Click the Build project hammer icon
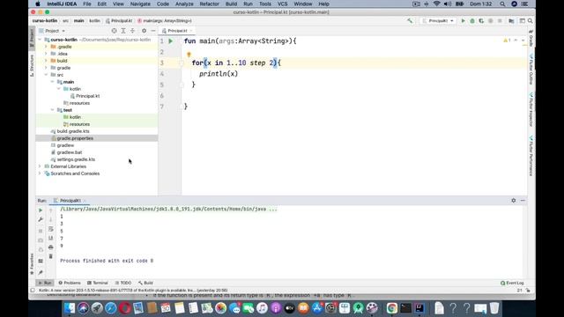564x317 pixels. coord(410,21)
